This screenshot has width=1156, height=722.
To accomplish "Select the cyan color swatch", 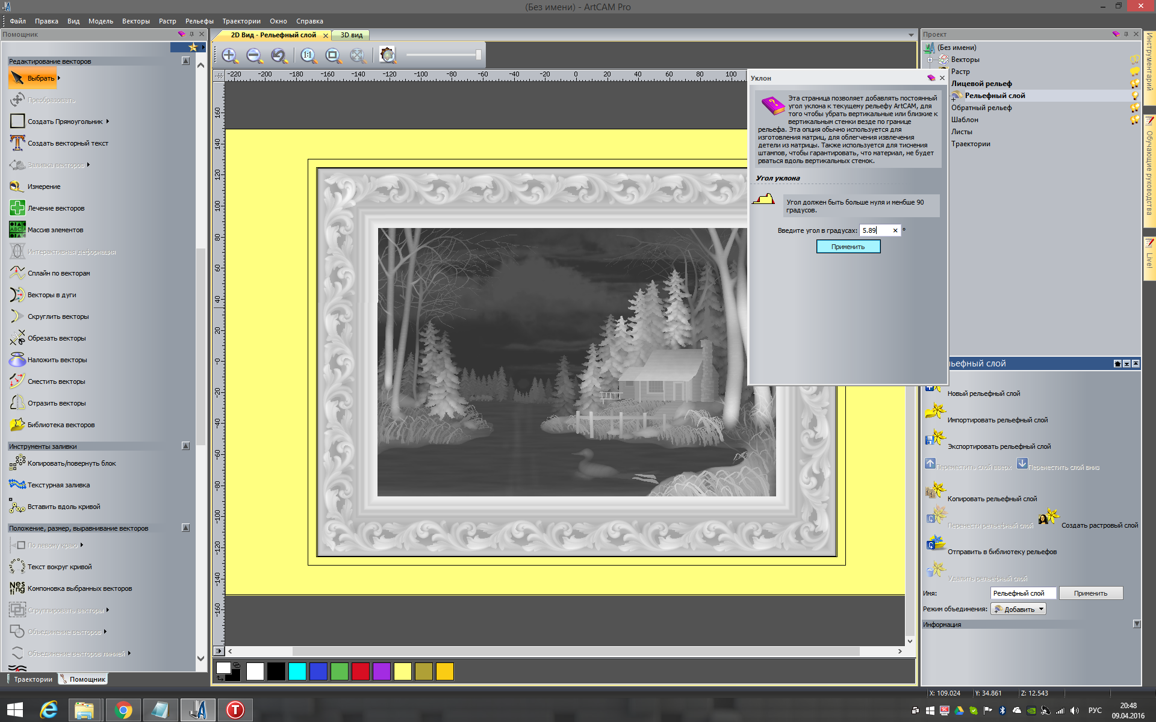I will [297, 671].
